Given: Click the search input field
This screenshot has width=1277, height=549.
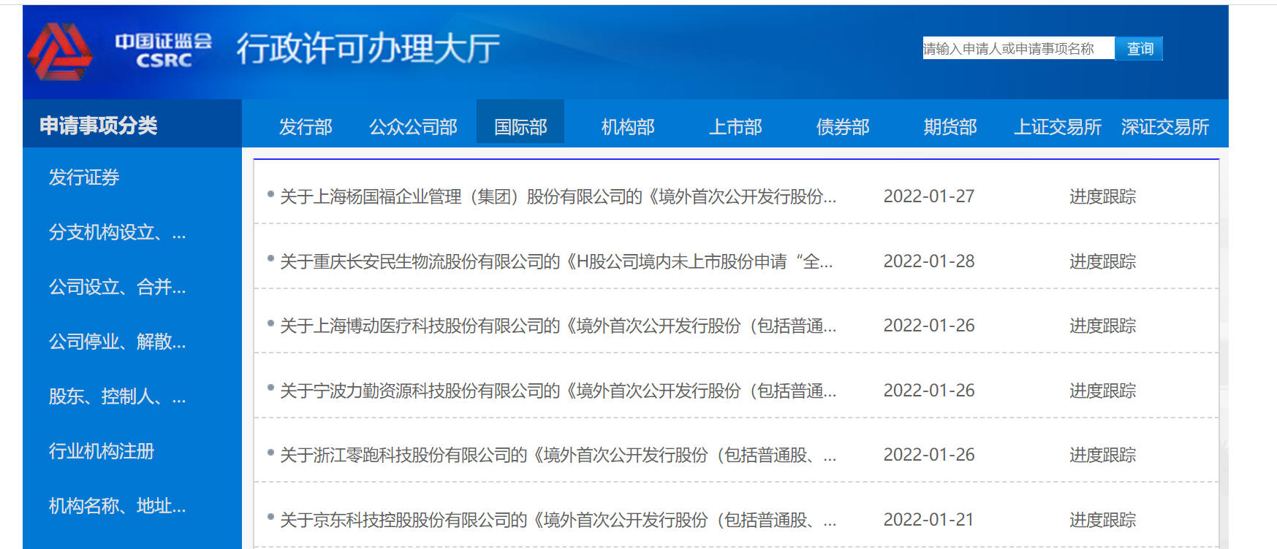Looking at the screenshot, I should click(x=1017, y=49).
